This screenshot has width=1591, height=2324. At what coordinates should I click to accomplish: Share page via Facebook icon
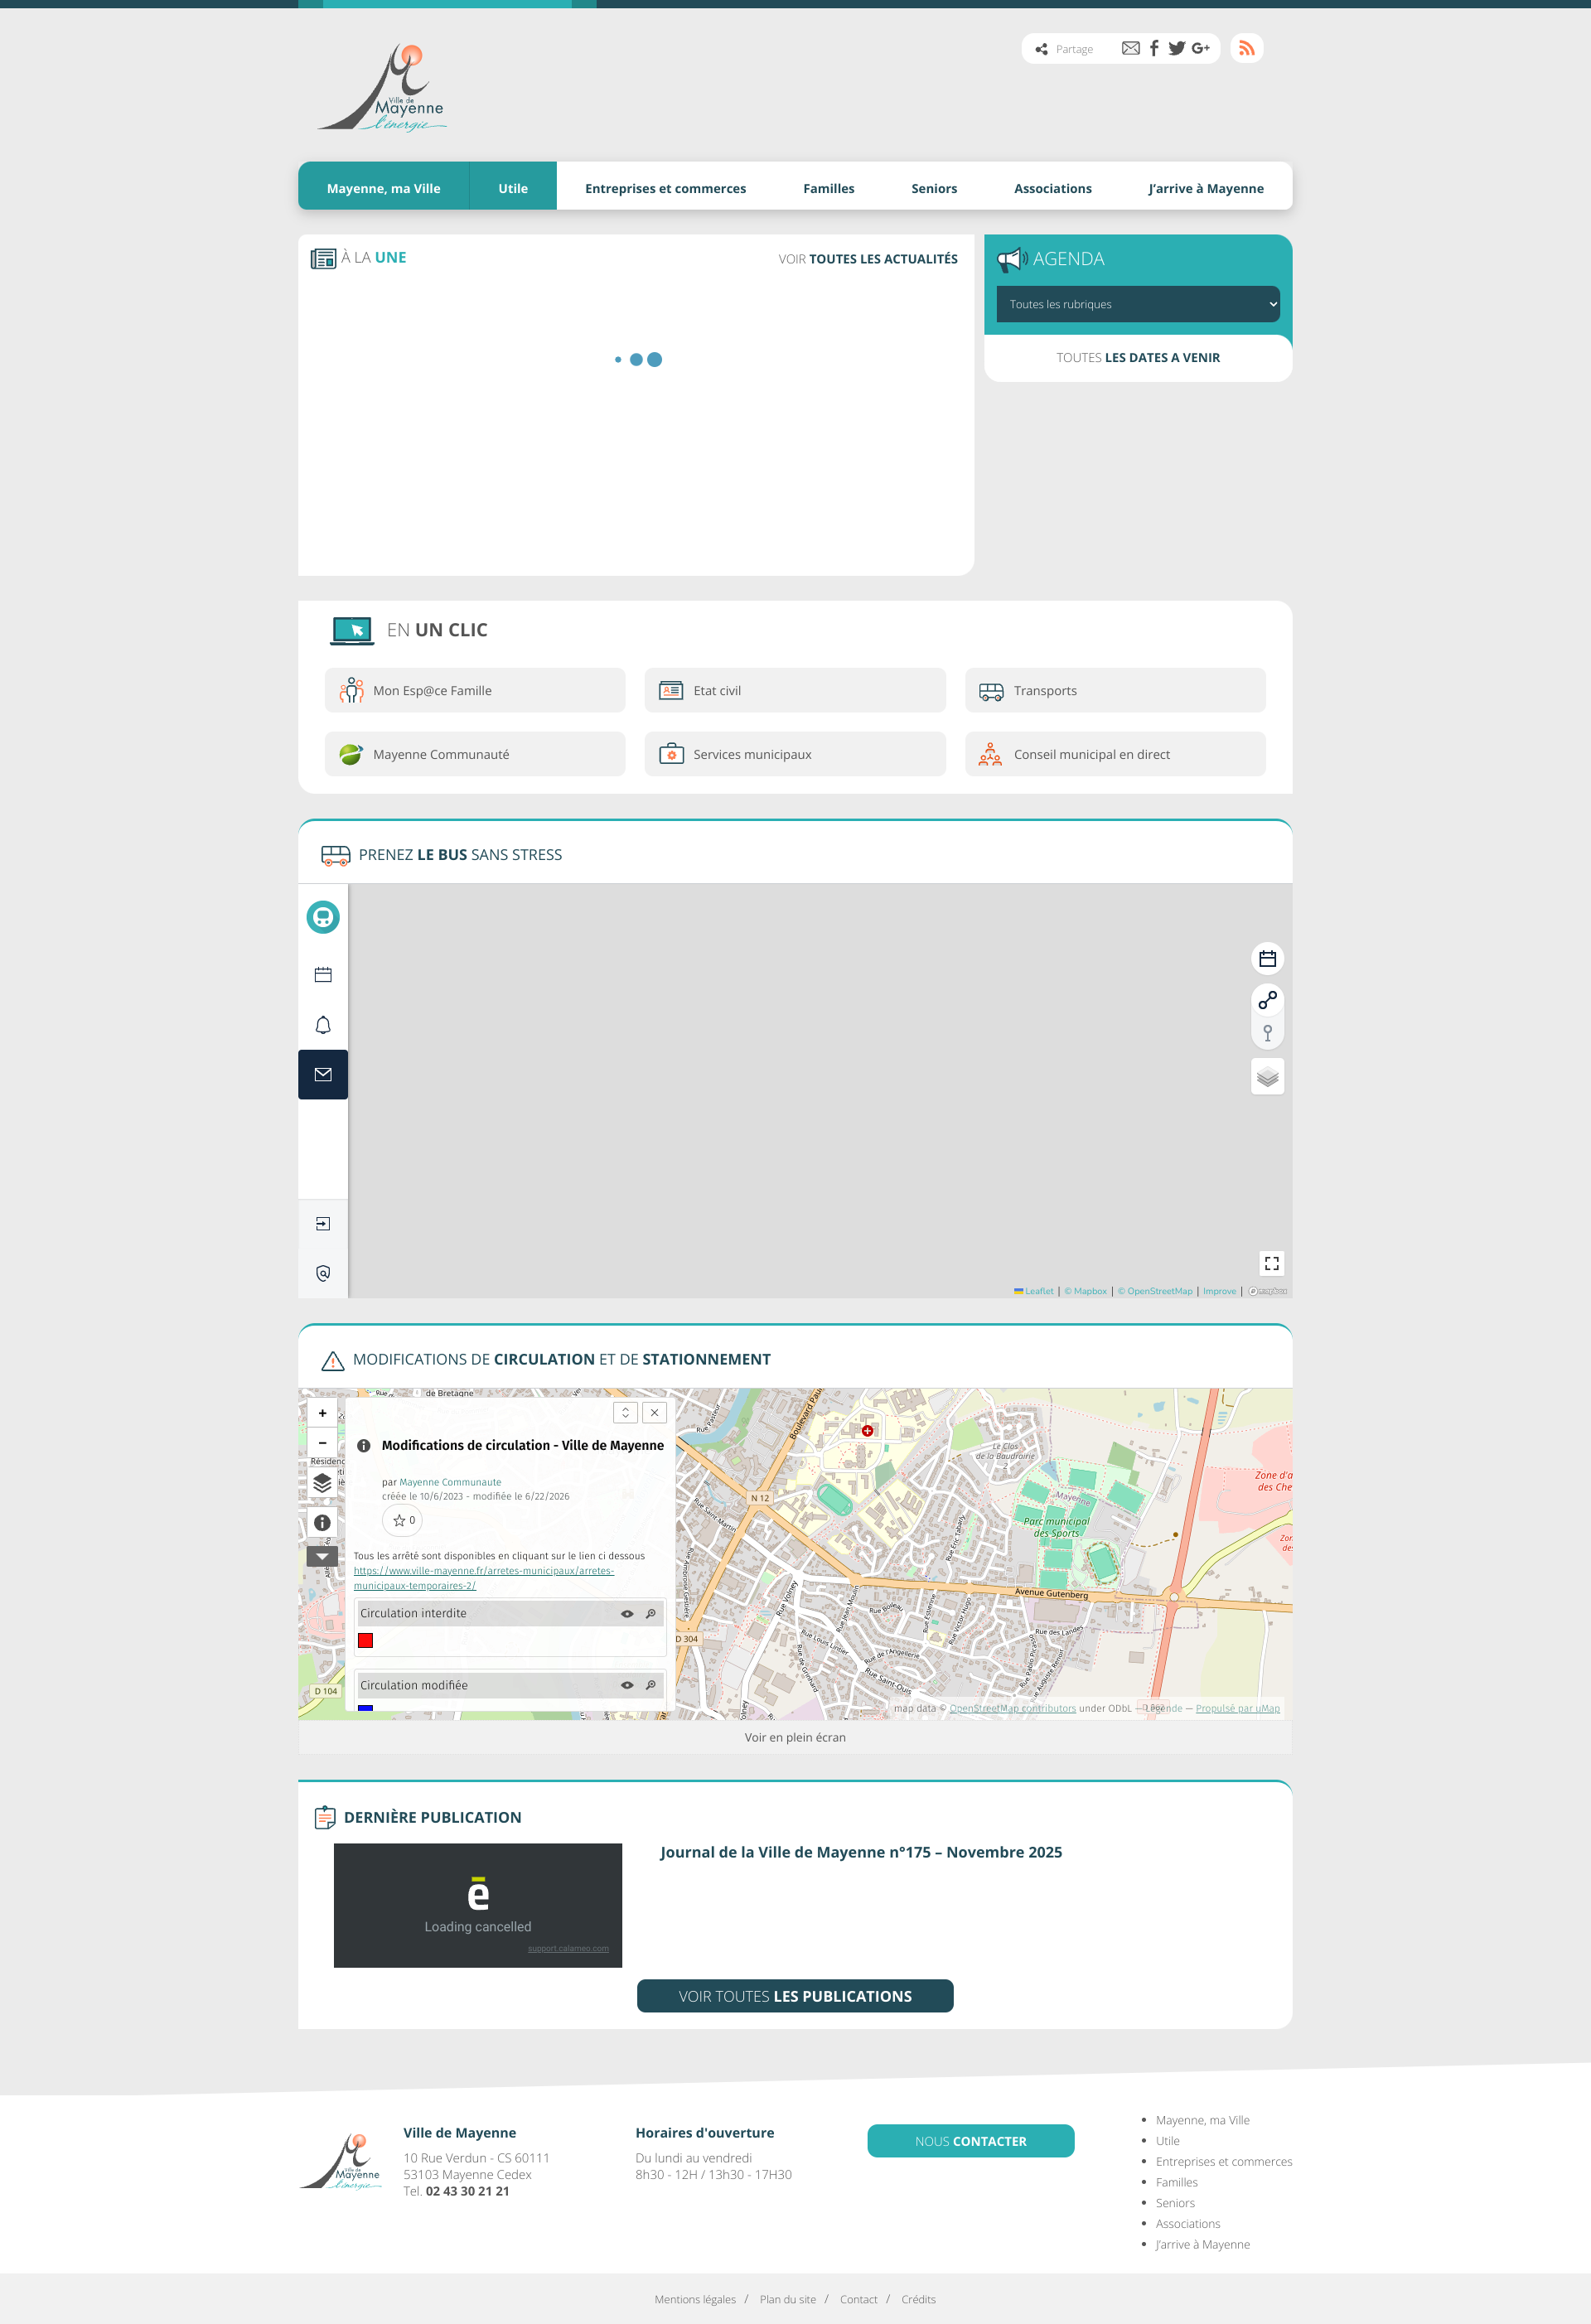pyautogui.click(x=1154, y=48)
